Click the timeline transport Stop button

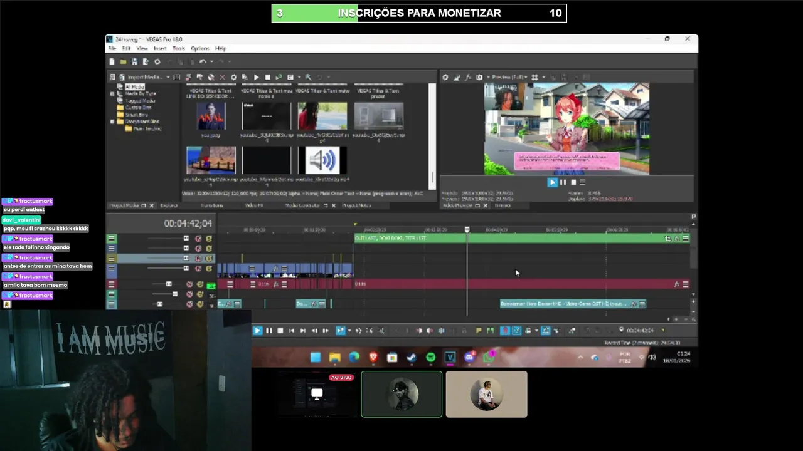click(x=280, y=330)
